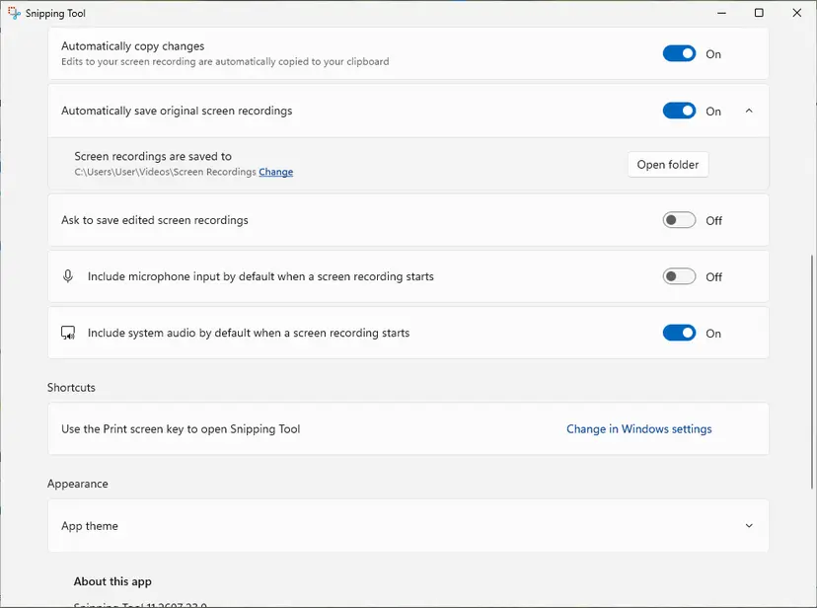Click the vertical scrollbar thumb
The width and height of the screenshot is (817, 608).
point(812,371)
